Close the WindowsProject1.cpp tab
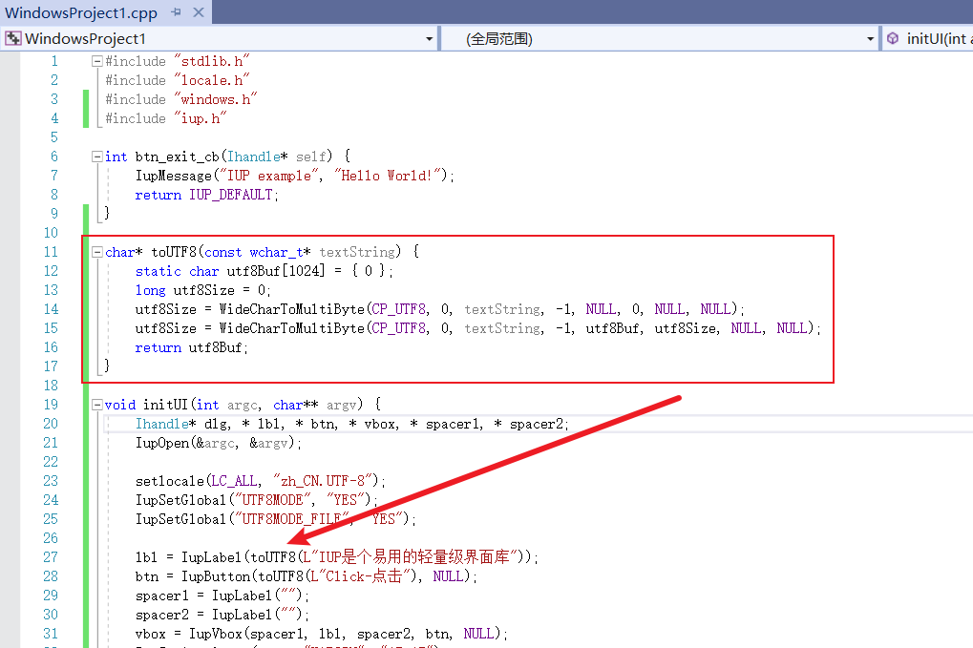 [x=199, y=11]
